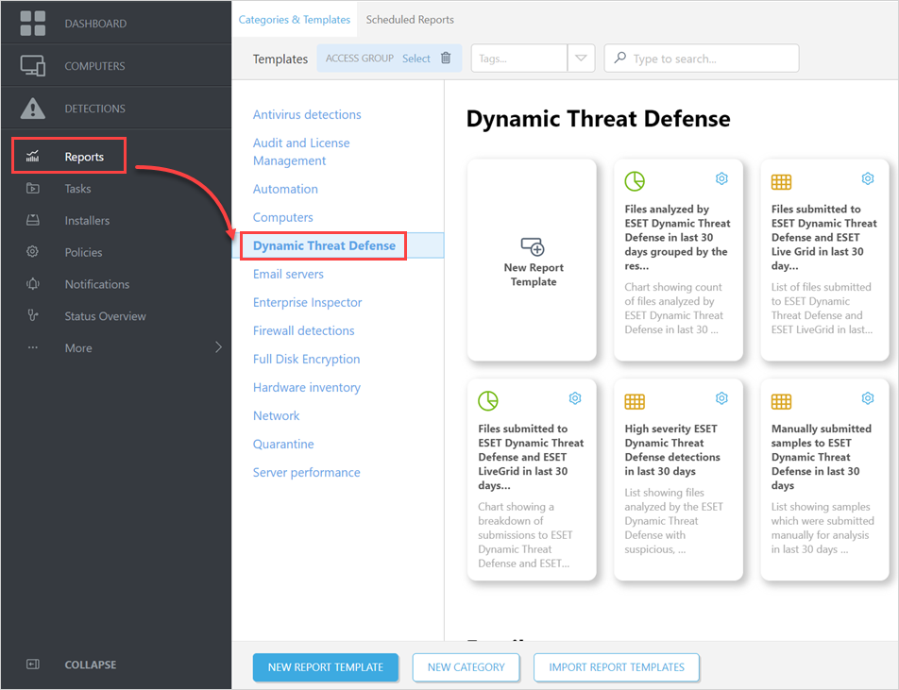Click the Policies gear icon
The image size is (899, 690).
(33, 252)
